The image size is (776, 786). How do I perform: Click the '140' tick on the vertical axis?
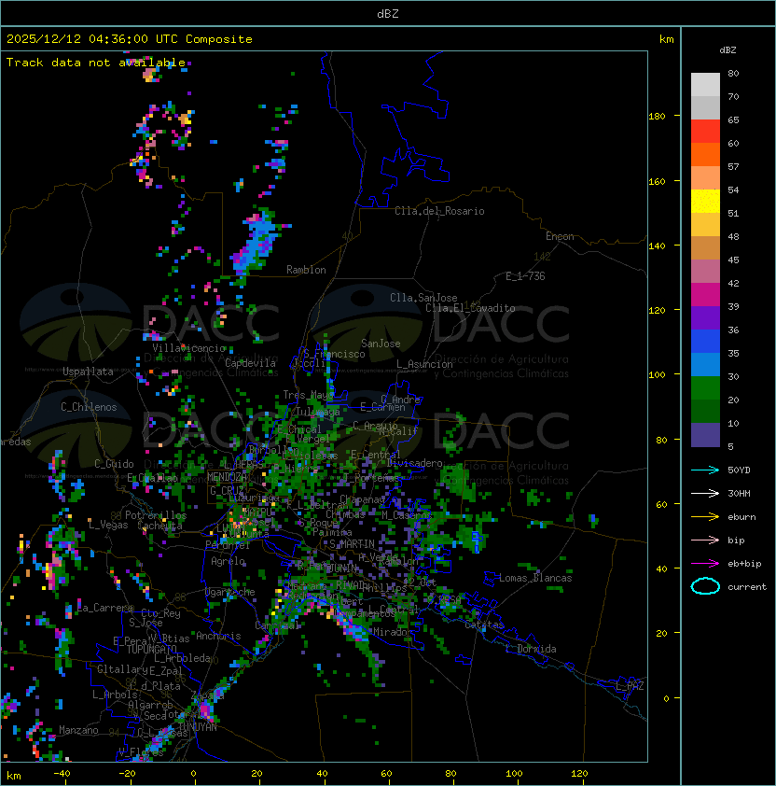[x=657, y=246]
